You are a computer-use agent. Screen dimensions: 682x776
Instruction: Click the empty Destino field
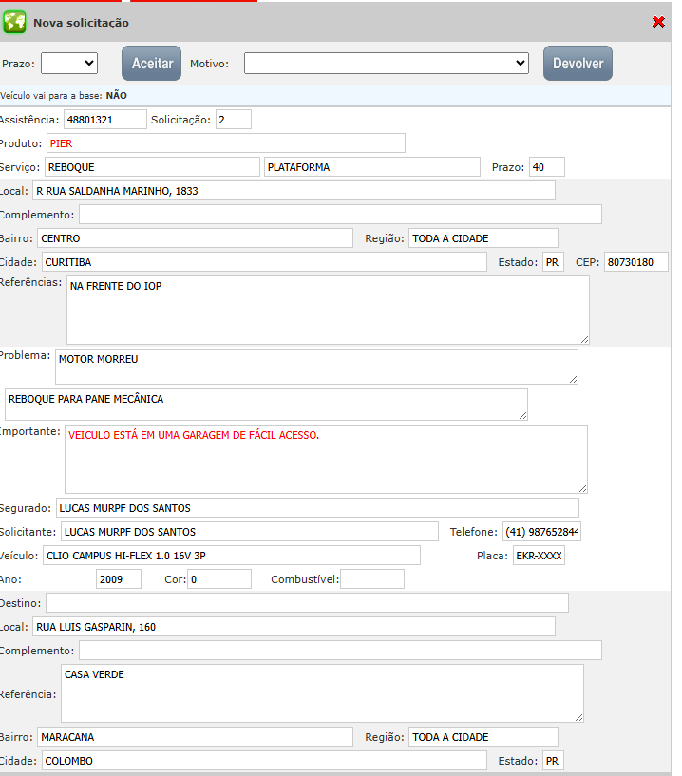pos(307,603)
